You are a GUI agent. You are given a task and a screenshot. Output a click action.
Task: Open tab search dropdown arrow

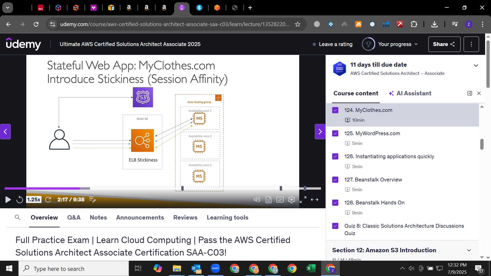8,8
